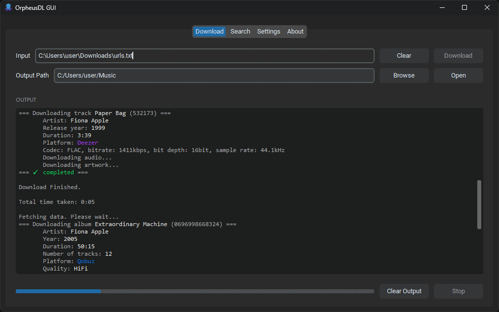Screen dimensions: 499x312
Task: Switch to the Download tab
Action: [209, 32]
